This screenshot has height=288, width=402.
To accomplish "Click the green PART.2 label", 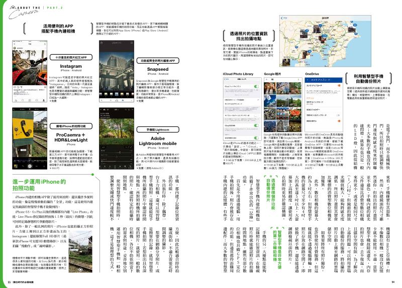I will (x=55, y=8).
